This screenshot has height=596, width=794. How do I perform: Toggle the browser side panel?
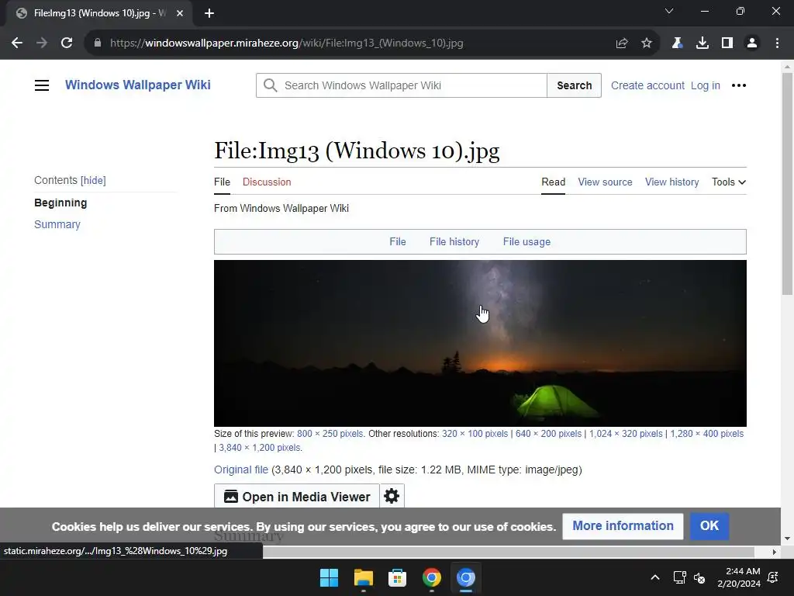727,43
